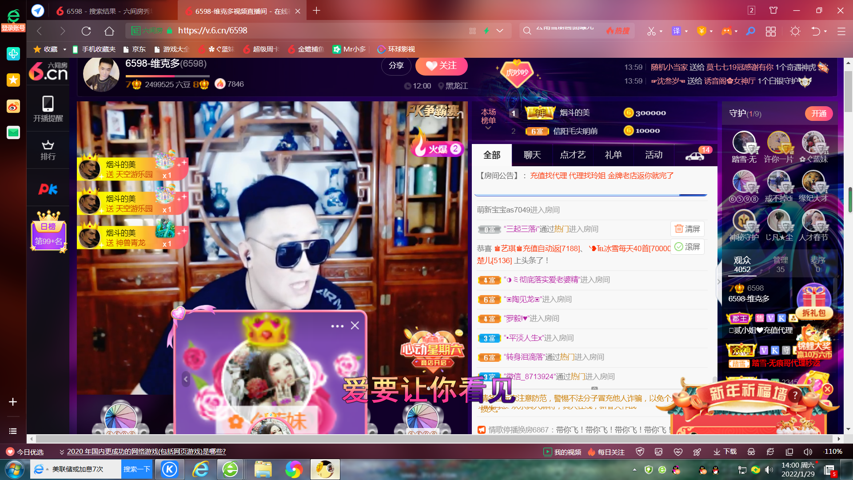Open the game controller icon in toolbar

(x=726, y=31)
